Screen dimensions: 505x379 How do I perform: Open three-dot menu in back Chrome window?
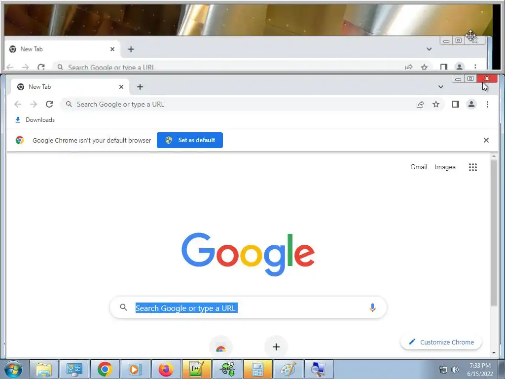click(475, 67)
